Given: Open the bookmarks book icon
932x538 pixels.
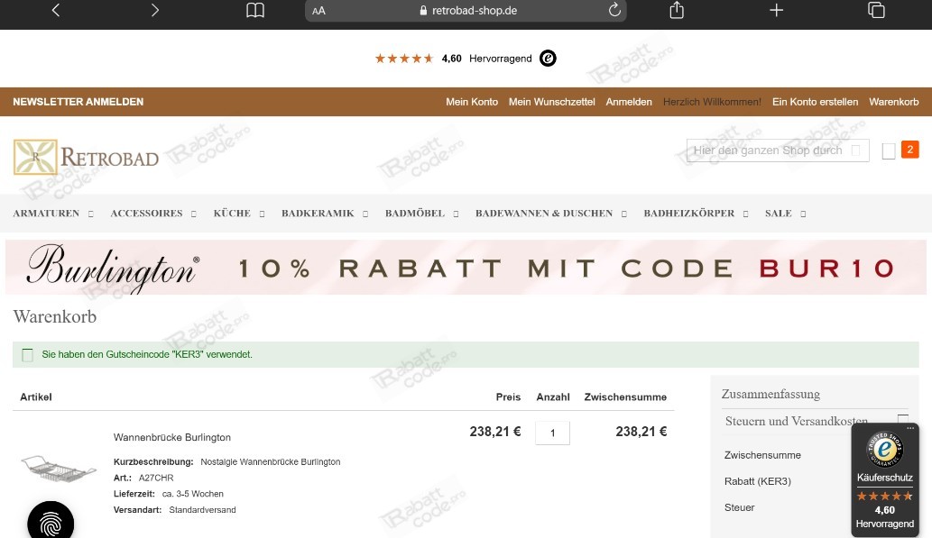Looking at the screenshot, I should pyautogui.click(x=255, y=10).
